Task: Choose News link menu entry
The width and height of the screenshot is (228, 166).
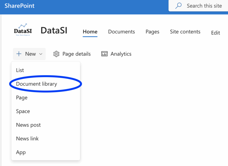Action: [x=46, y=138]
